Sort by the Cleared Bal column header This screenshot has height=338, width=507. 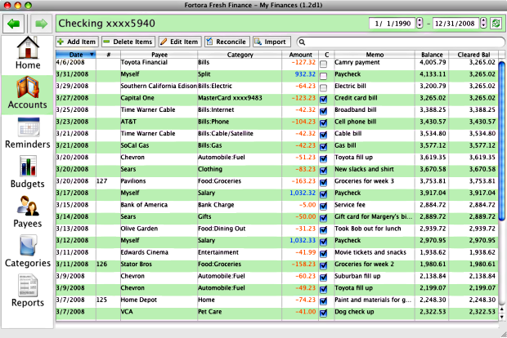pos(473,55)
